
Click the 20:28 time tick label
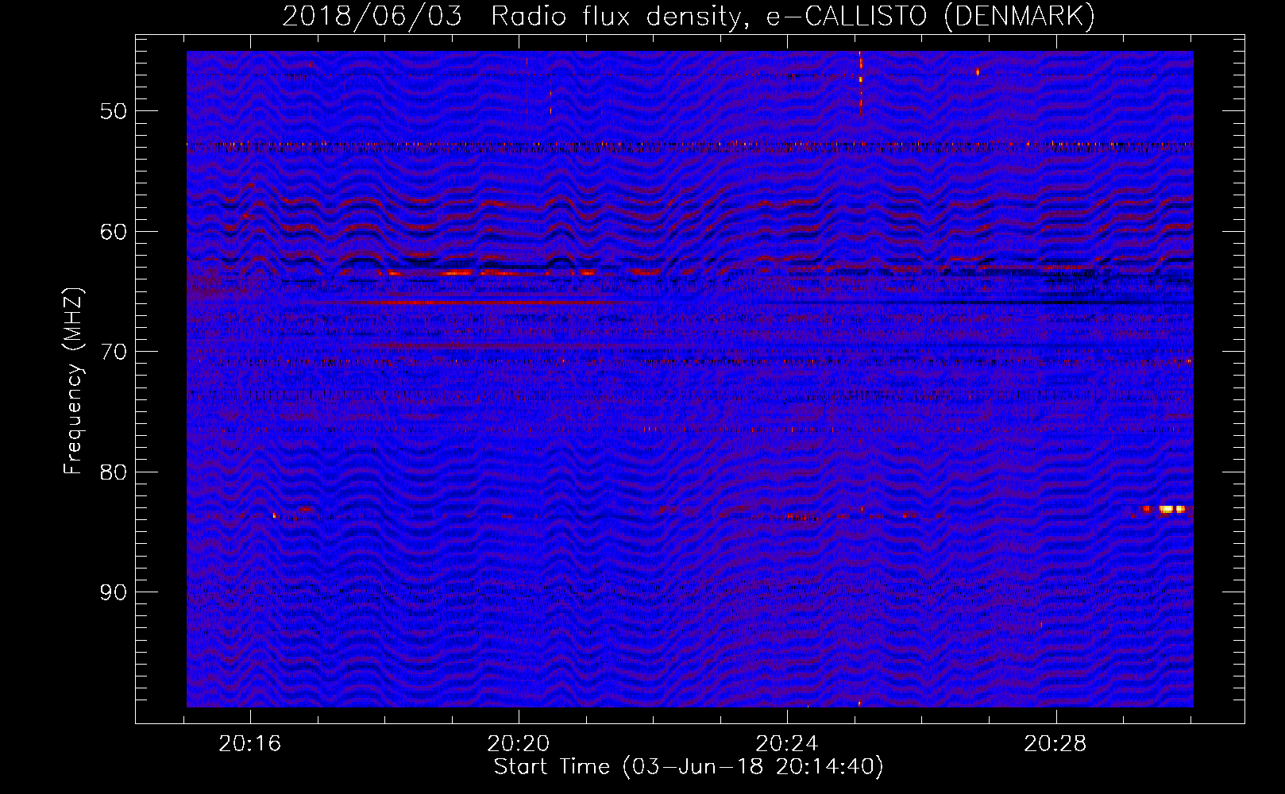[1055, 744]
